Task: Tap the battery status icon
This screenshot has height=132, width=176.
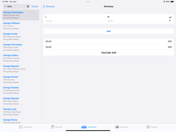Action: pos(172,2)
